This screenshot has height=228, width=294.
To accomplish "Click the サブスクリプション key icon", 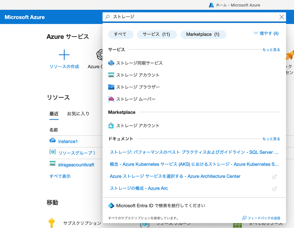I will pyautogui.click(x=51, y=223).
